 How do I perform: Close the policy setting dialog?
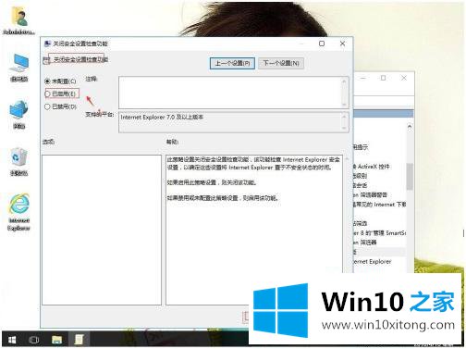click(342, 44)
